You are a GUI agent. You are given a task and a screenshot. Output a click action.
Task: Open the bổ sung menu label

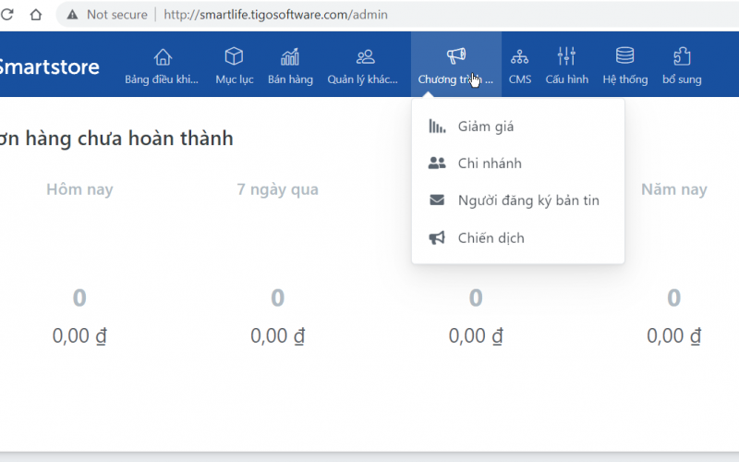(682, 79)
